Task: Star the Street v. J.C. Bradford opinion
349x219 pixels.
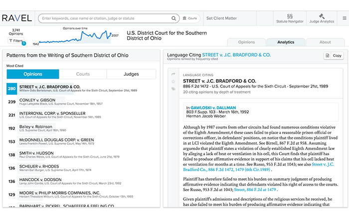Action: tap(174, 82)
